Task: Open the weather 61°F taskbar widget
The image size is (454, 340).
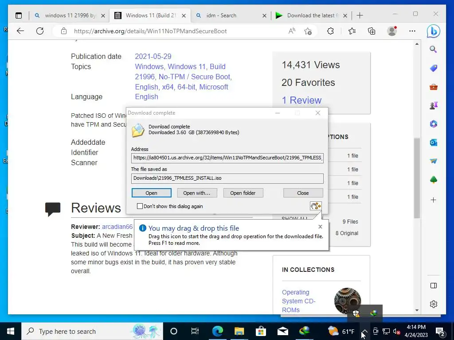Action: [x=342, y=331]
